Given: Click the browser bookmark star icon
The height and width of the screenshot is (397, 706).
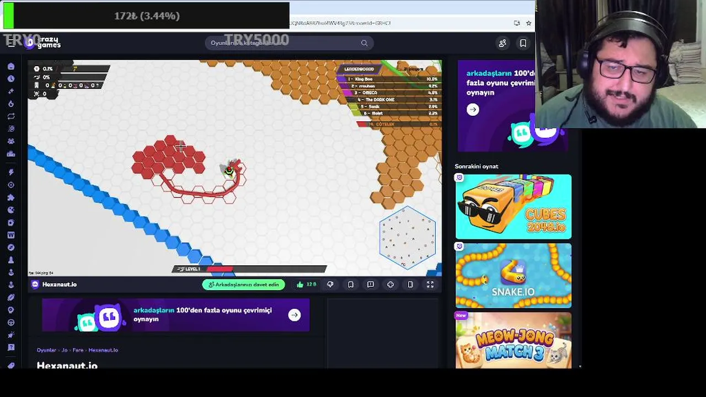Looking at the screenshot, I should point(528,23).
